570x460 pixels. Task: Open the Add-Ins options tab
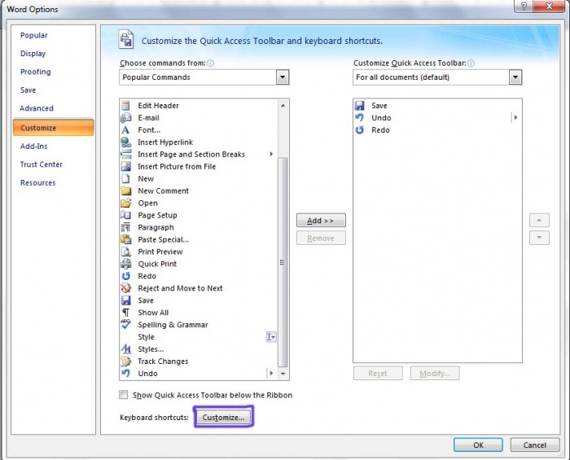coord(34,147)
